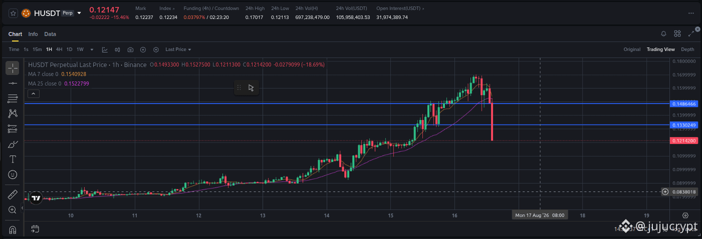Select the 15m time interval
Image resolution: width=702 pixels, height=239 pixels.
tap(37, 49)
